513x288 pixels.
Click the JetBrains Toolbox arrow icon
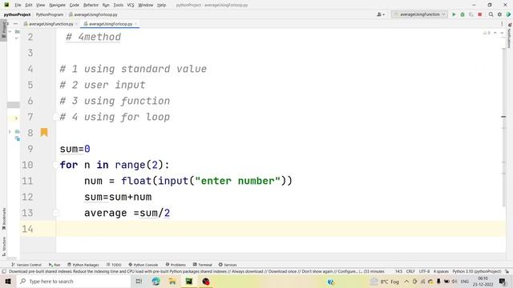click(x=508, y=14)
